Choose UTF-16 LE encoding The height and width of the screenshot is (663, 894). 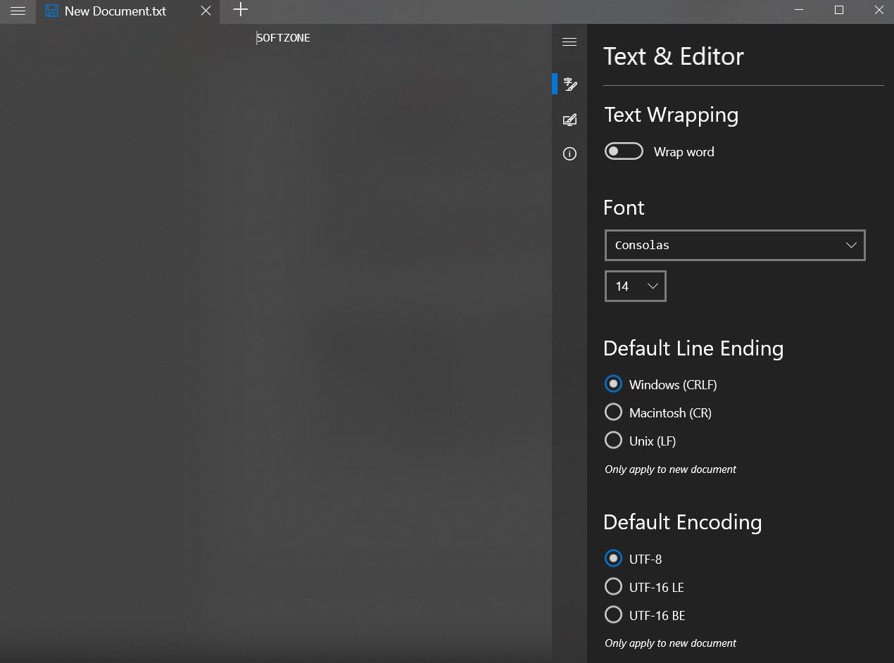[x=614, y=587]
